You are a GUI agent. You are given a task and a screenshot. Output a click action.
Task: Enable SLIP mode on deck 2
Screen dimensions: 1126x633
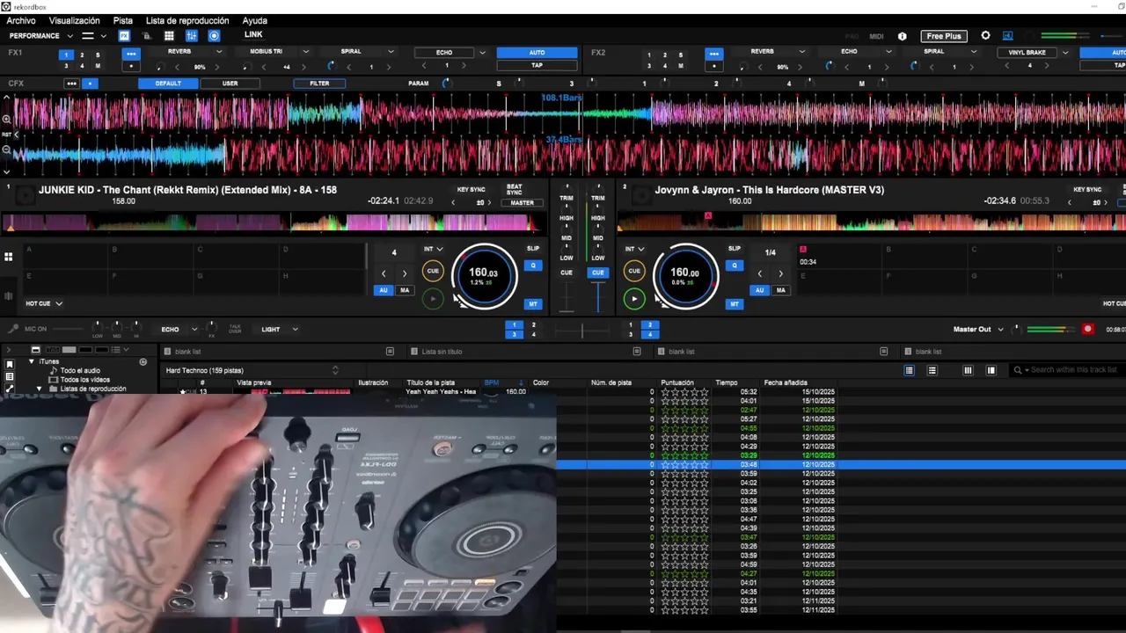coord(735,249)
